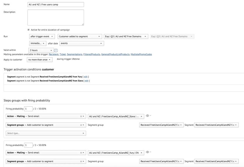Open the immediately timing dropdown
Image resolution: width=244 pixels, height=167 pixels.
coord(38,43)
